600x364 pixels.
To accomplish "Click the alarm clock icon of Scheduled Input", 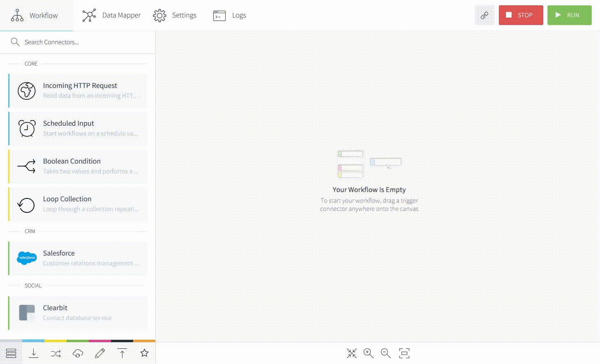I will point(27,128).
